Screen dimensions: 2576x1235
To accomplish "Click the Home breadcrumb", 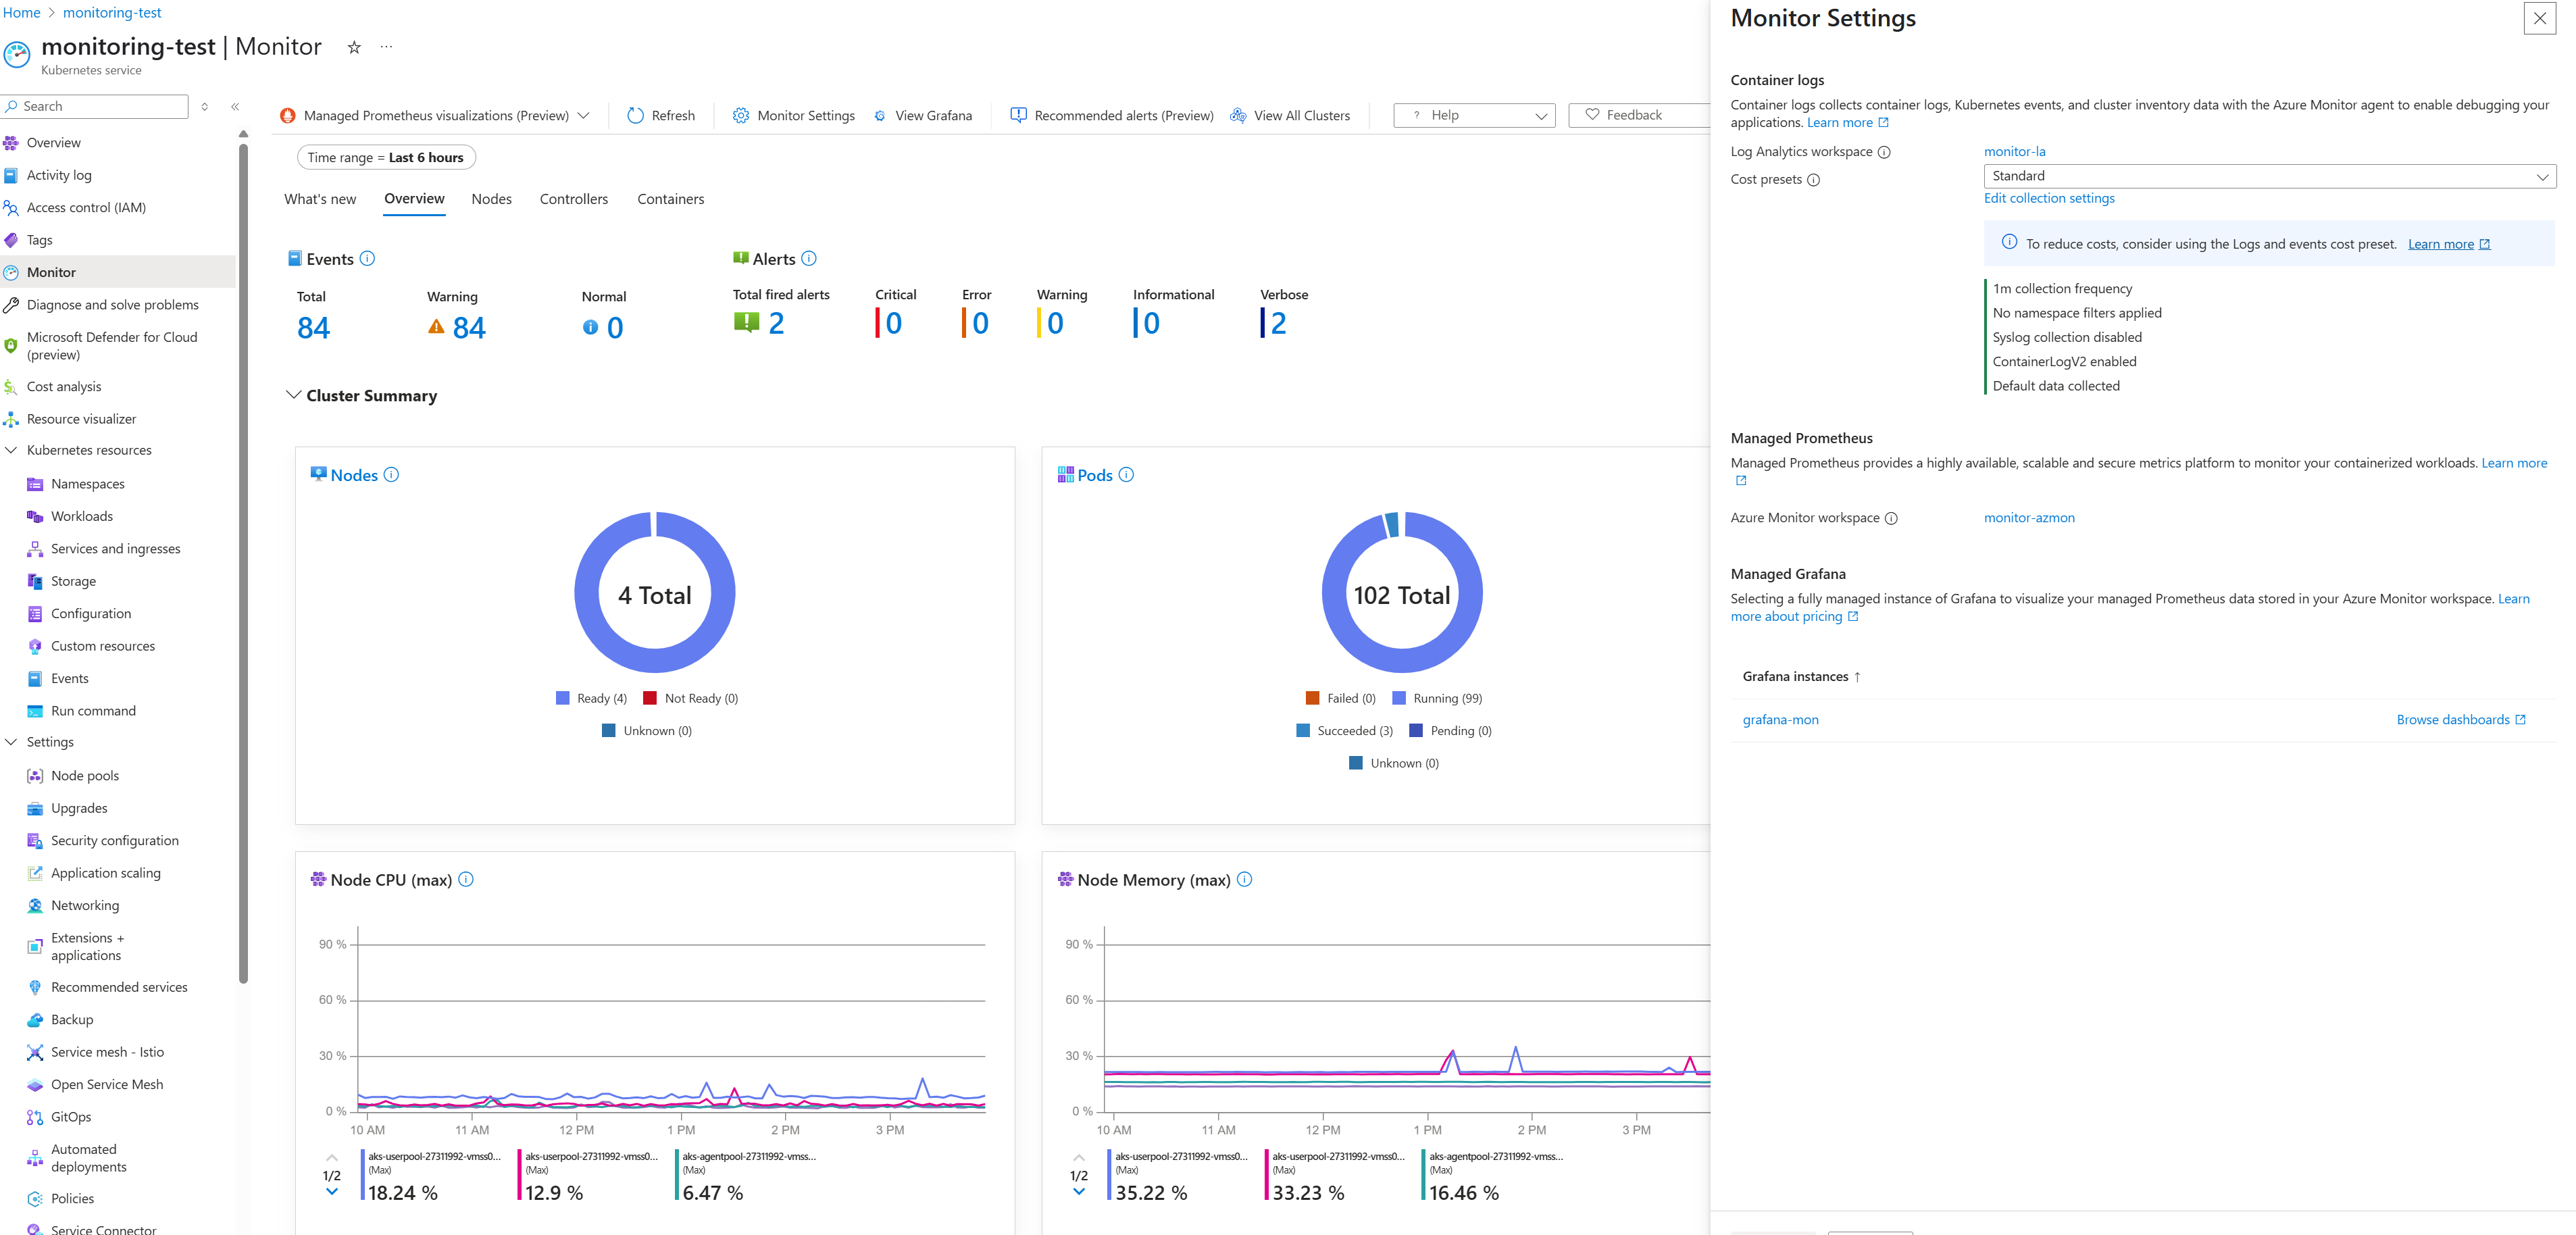I will tap(21, 13).
